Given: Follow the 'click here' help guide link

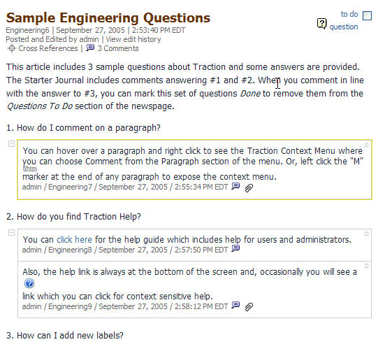Looking at the screenshot, I should 74,240.
